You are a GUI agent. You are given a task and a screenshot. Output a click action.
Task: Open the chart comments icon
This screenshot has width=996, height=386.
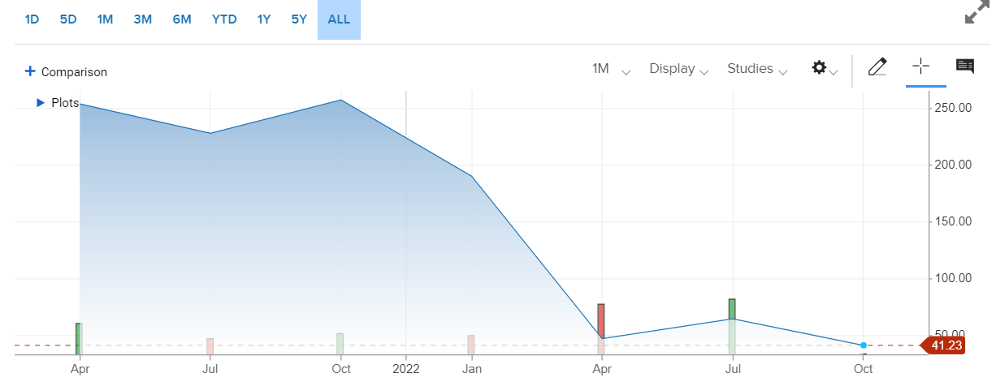[965, 66]
